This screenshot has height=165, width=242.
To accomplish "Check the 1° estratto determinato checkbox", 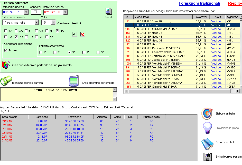I will tap(41, 52).
